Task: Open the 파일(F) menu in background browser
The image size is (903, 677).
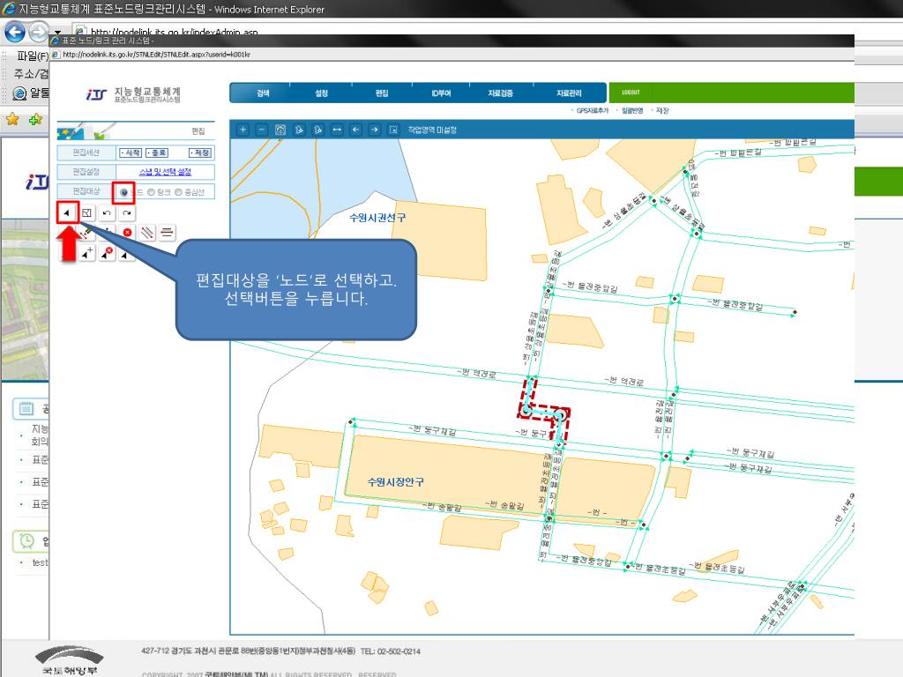Action: [x=33, y=56]
